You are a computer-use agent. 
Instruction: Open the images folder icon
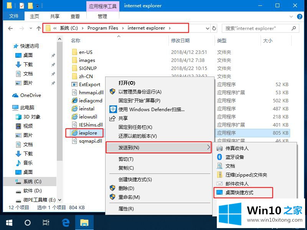pyautogui.click(x=74, y=60)
